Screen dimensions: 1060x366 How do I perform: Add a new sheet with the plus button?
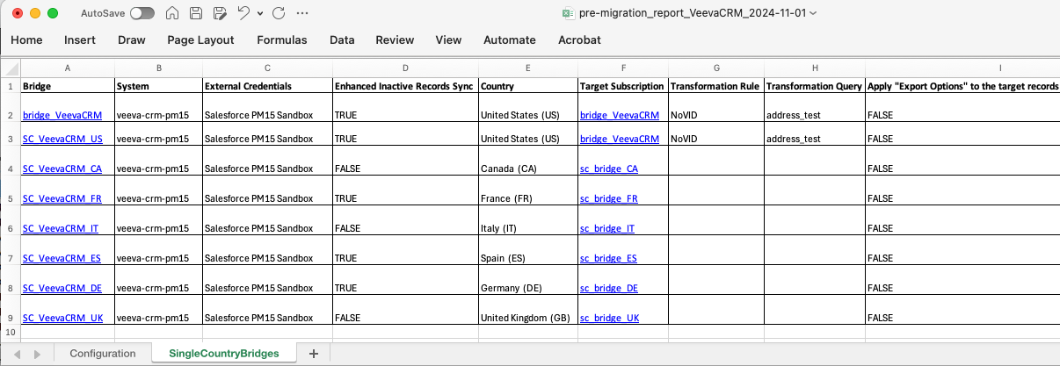(314, 353)
